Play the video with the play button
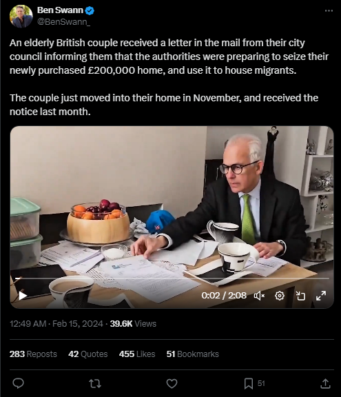 [23, 296]
